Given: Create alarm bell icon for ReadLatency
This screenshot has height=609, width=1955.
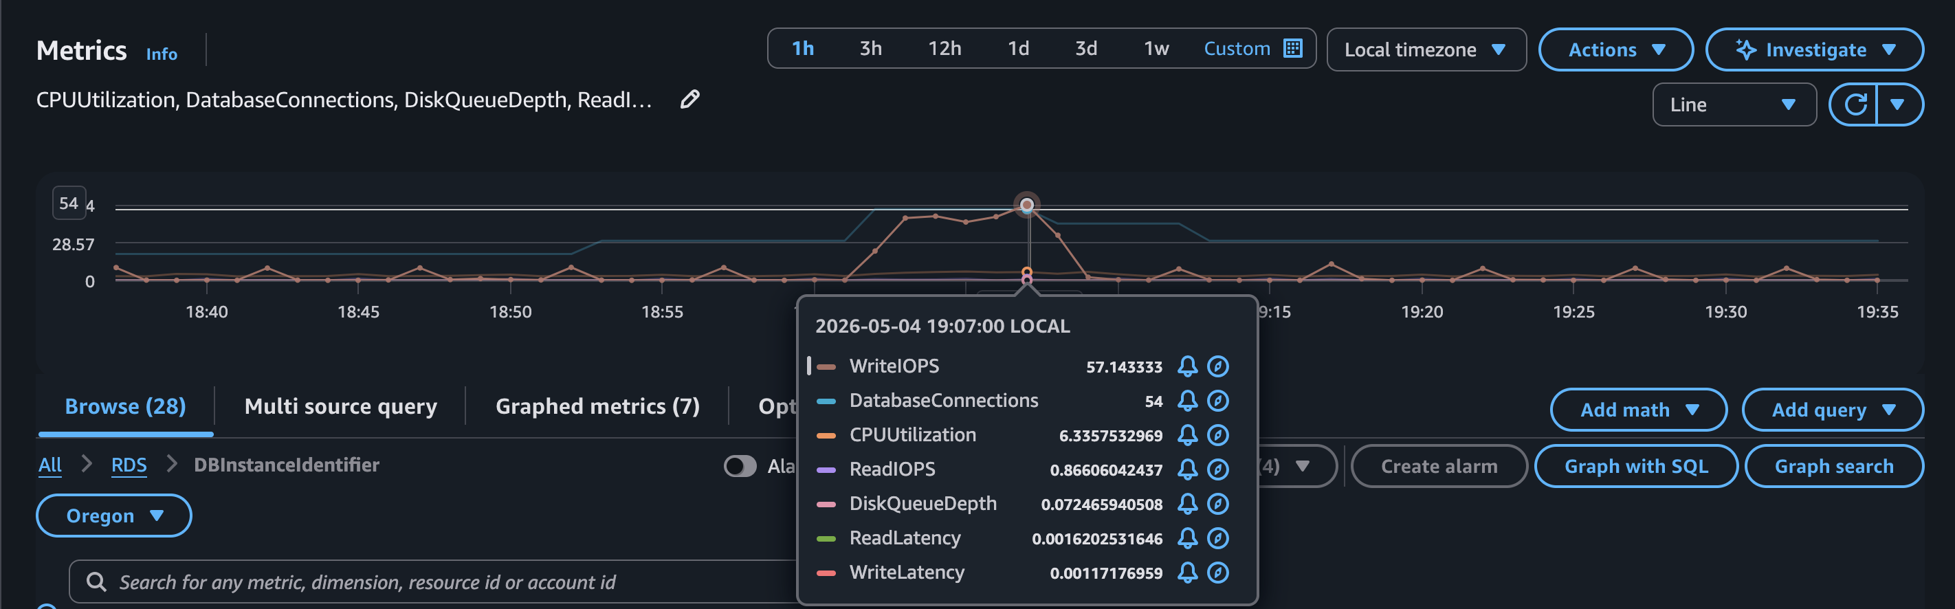Looking at the screenshot, I should [1187, 538].
